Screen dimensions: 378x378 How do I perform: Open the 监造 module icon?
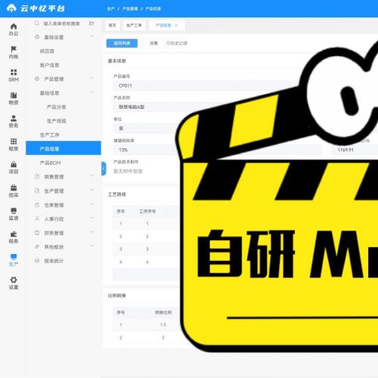(x=14, y=214)
